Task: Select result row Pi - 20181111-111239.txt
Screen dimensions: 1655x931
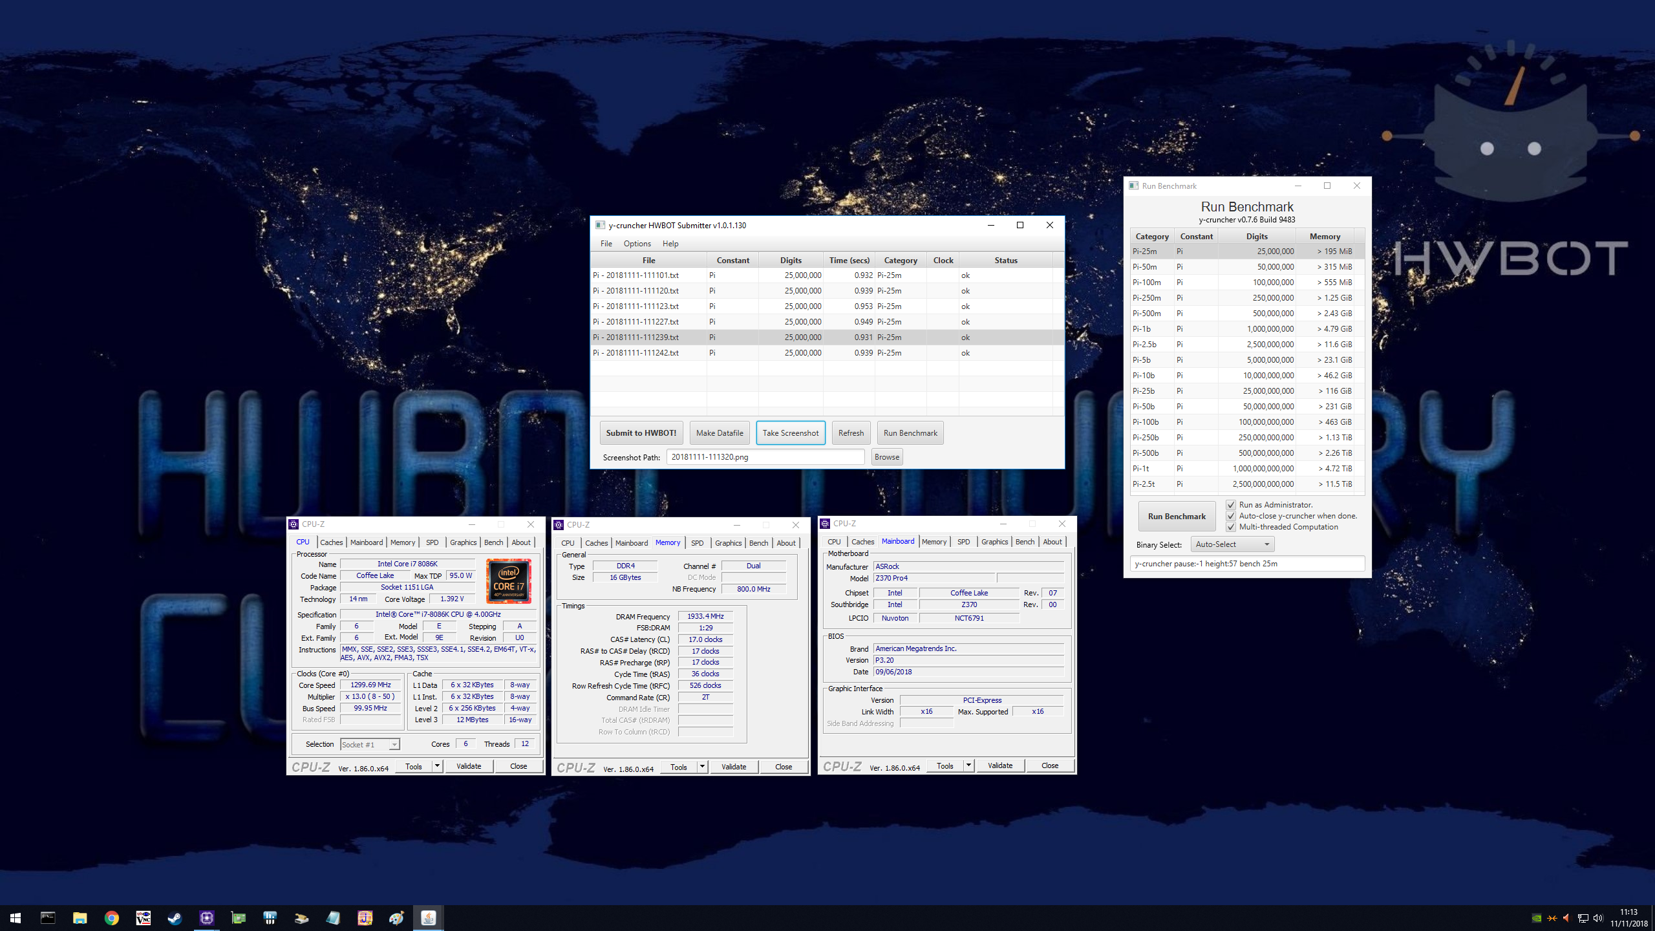Action: [827, 337]
